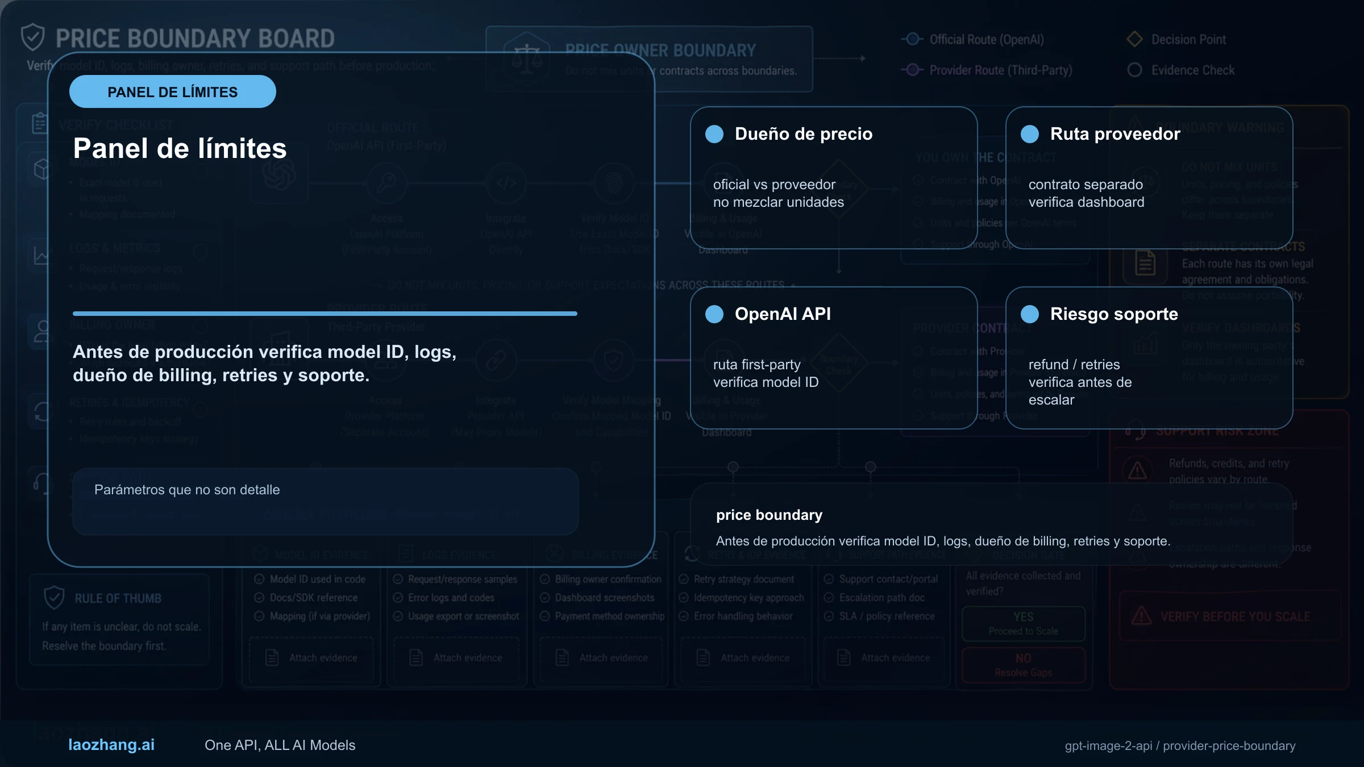
Task: Click gpt-image-2-api / provider-price-boundary footer text
Action: click(1180, 745)
